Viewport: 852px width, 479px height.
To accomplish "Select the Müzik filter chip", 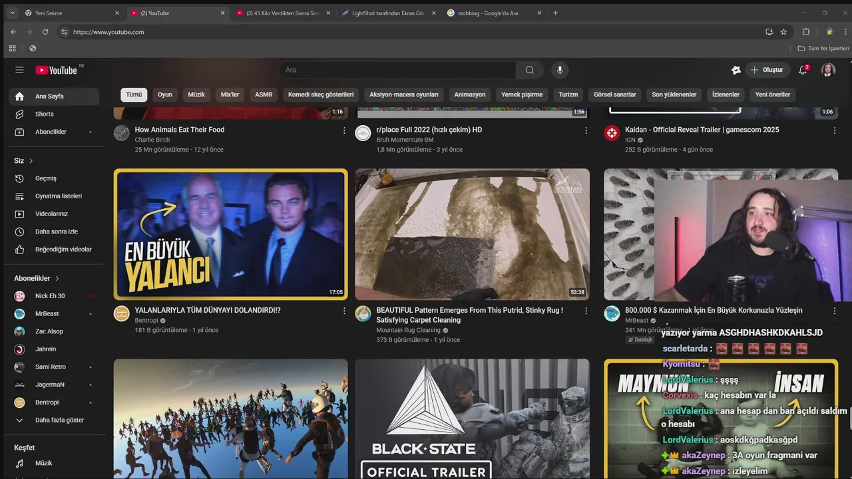I will click(x=196, y=94).
